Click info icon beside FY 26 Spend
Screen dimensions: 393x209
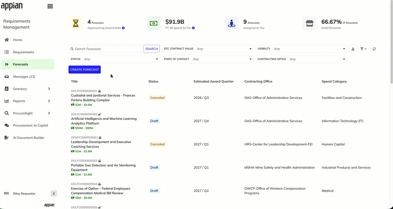tap(193, 28)
